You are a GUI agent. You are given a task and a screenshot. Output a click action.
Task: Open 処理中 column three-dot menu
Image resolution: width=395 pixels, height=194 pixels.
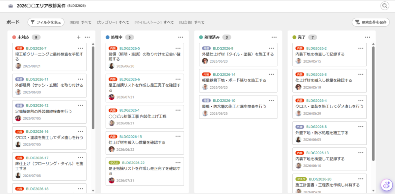coord(181,37)
